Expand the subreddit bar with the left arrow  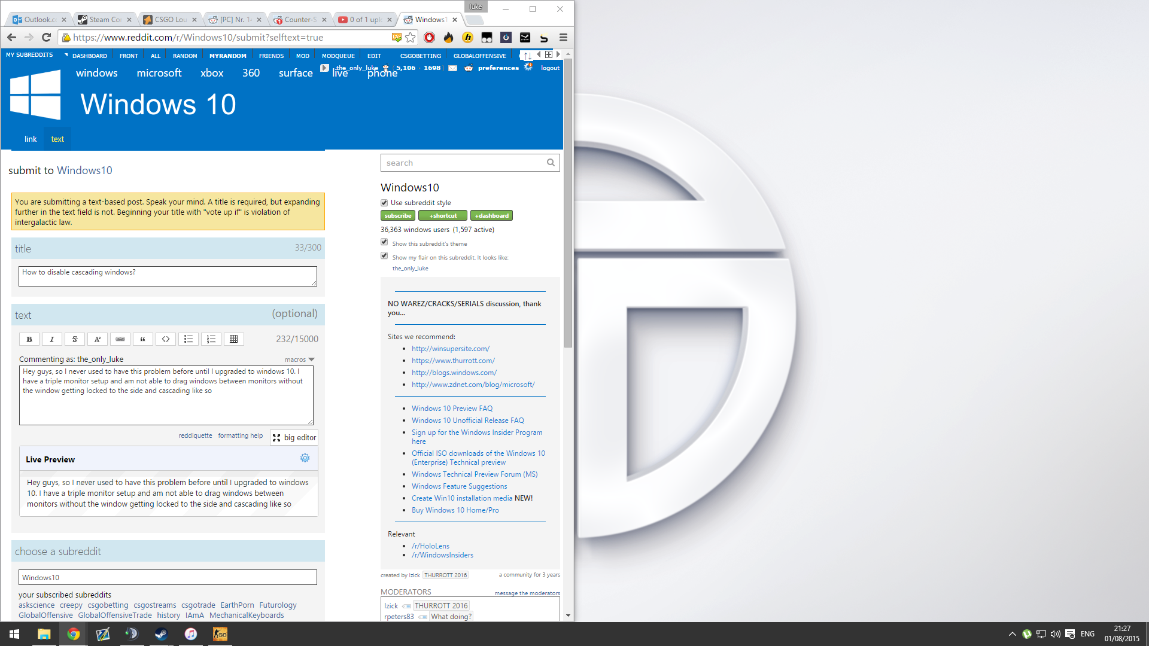click(x=538, y=54)
